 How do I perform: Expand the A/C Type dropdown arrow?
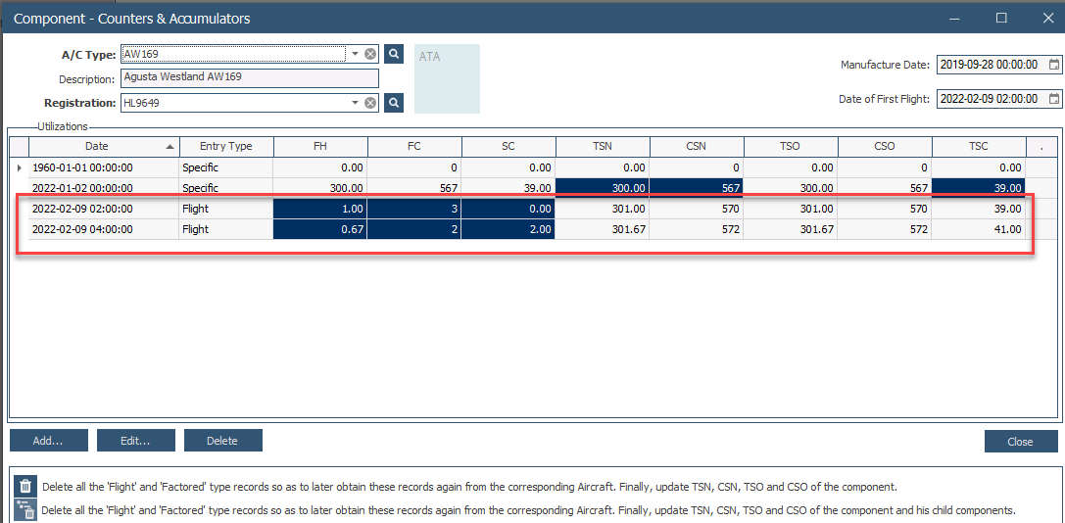[x=355, y=55]
